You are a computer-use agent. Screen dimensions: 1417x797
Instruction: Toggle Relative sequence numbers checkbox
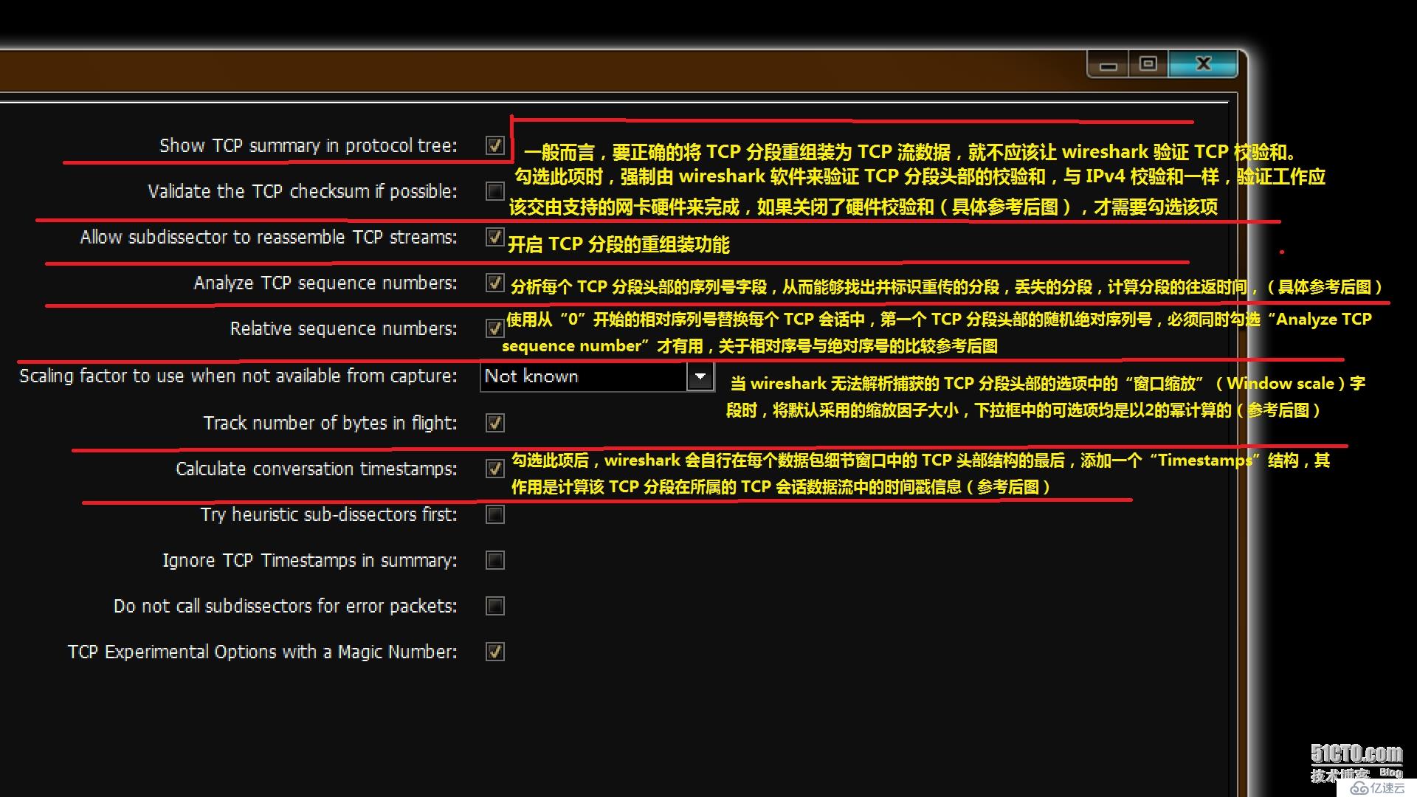click(495, 328)
